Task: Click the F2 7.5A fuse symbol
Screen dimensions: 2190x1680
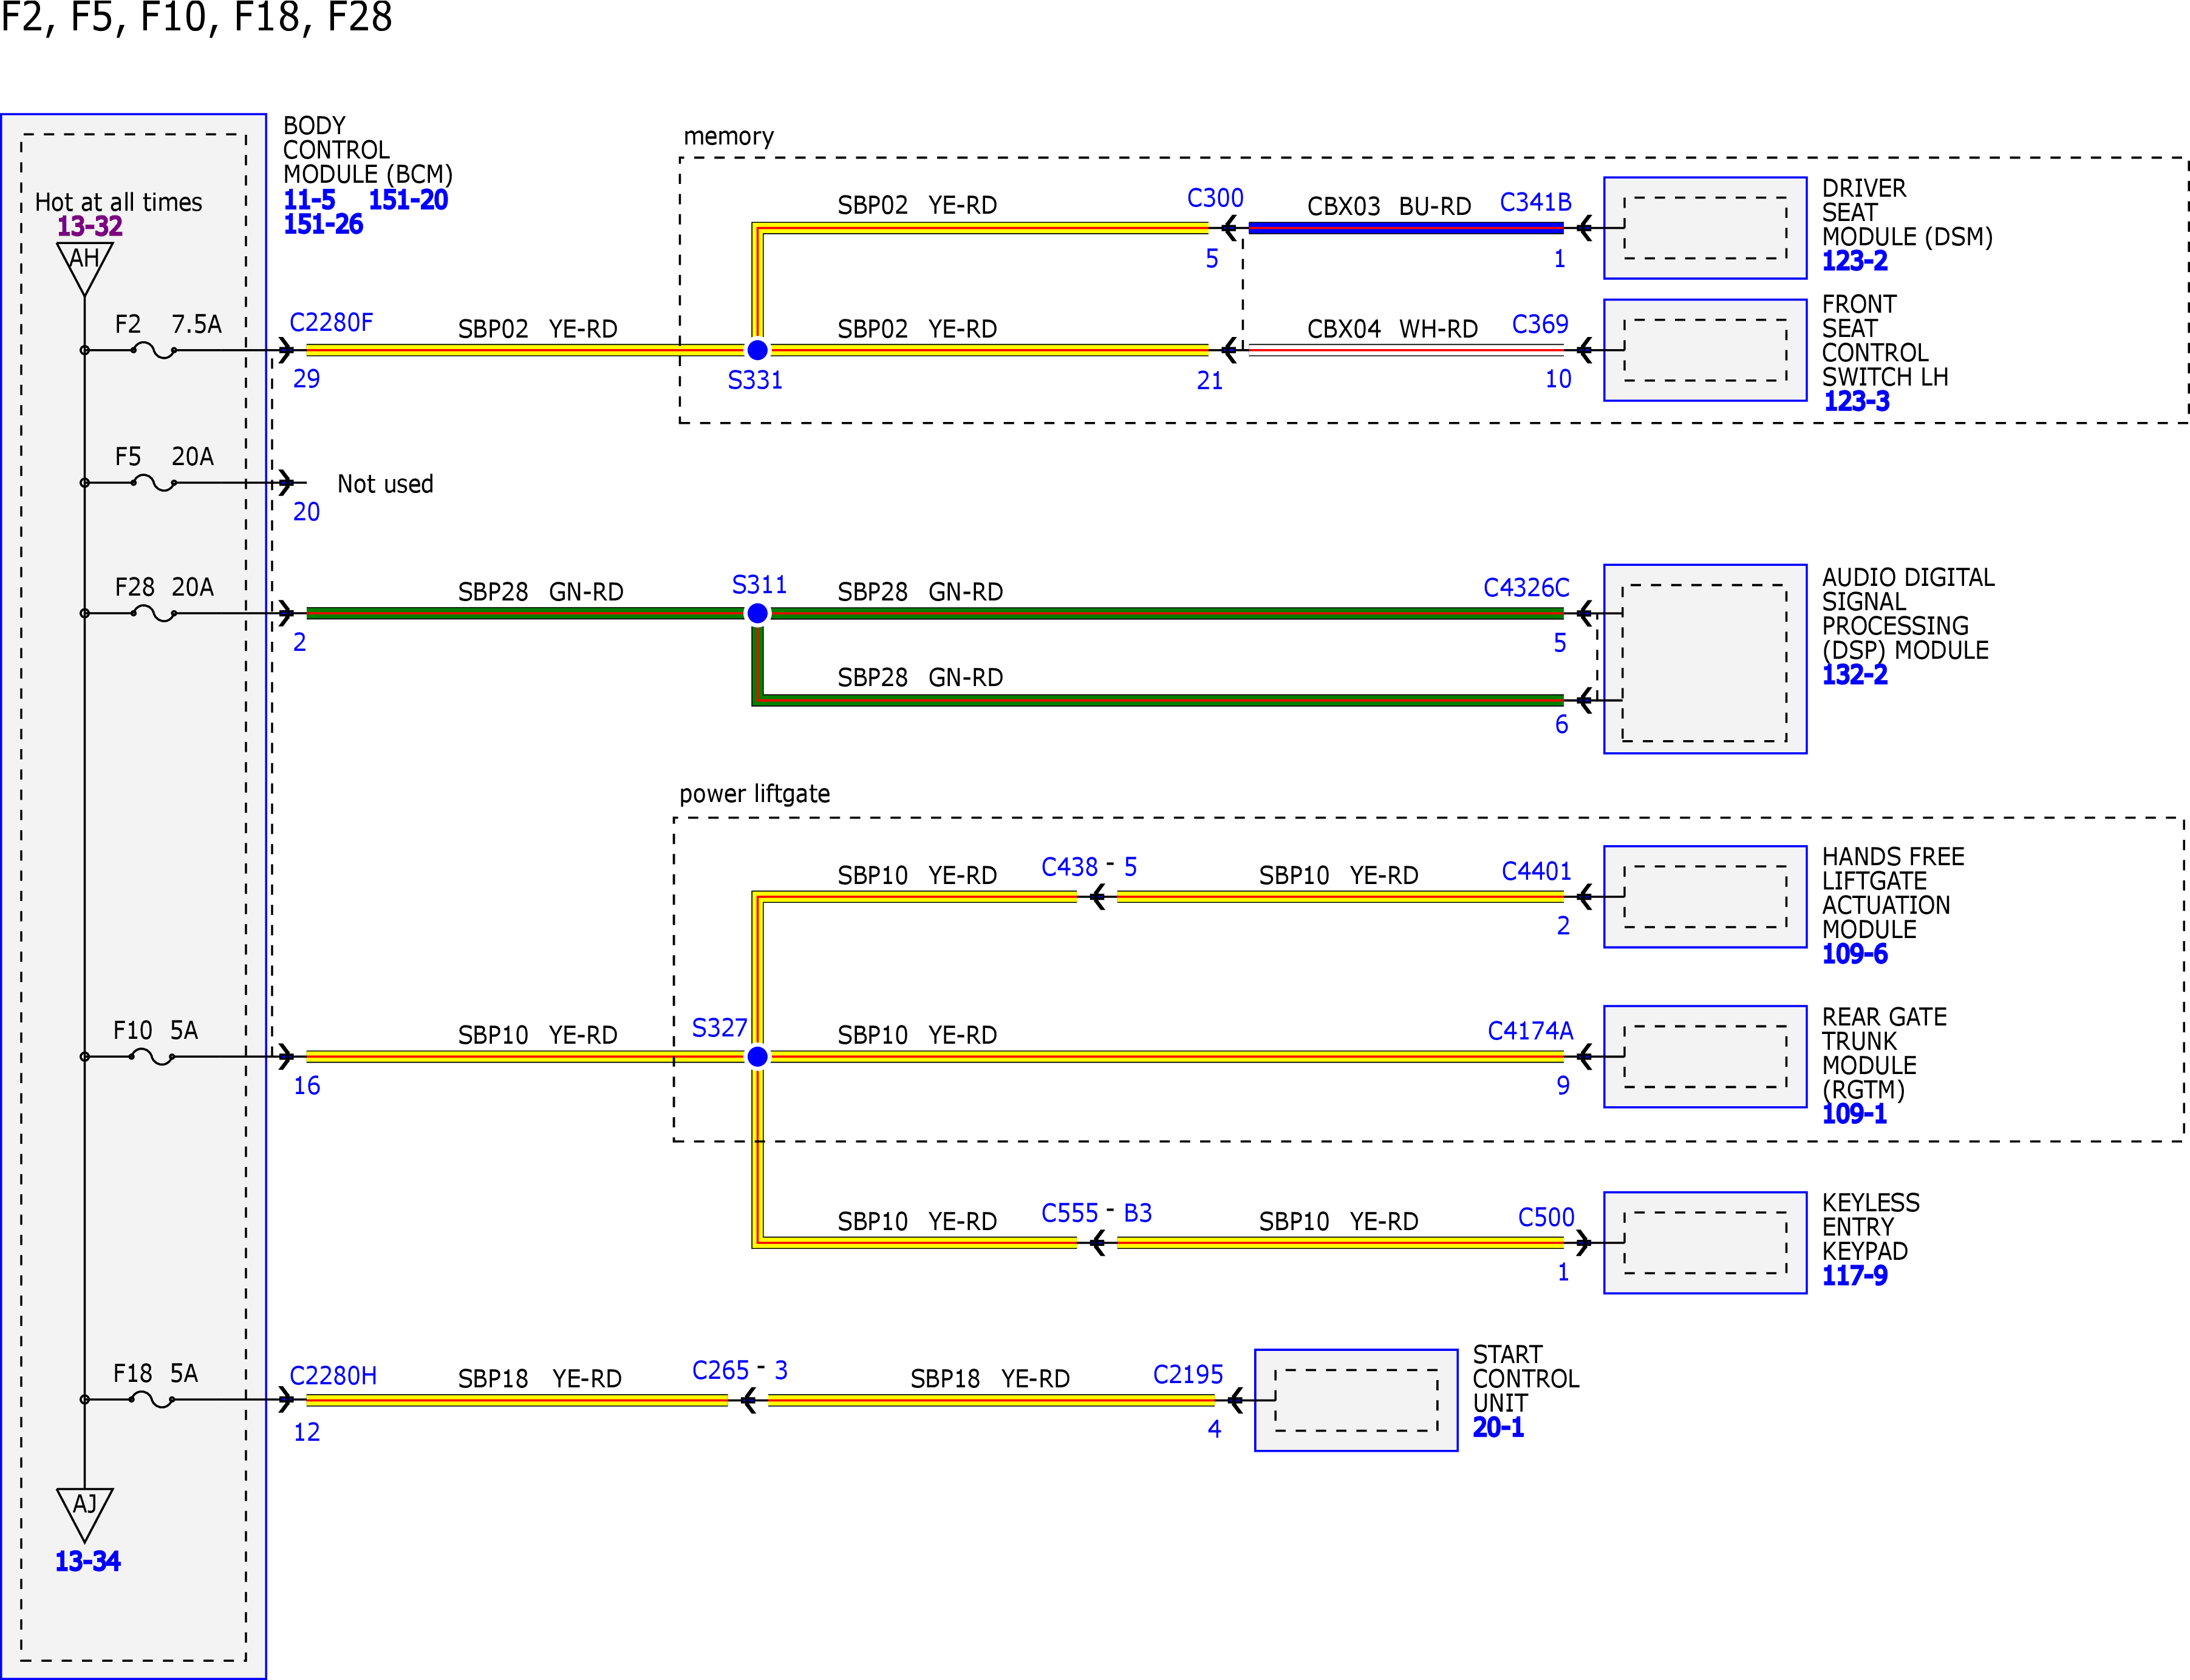Action: pyautogui.click(x=153, y=351)
